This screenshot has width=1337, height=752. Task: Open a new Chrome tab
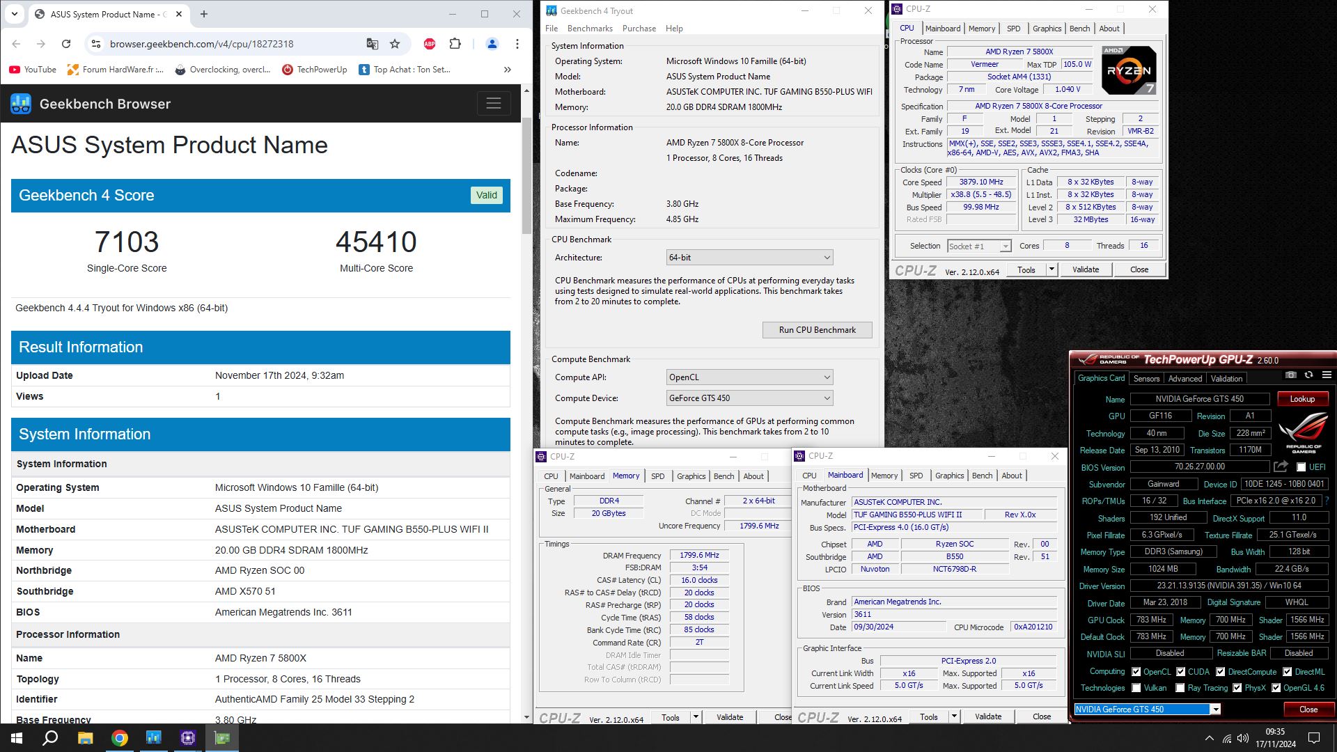pyautogui.click(x=204, y=14)
